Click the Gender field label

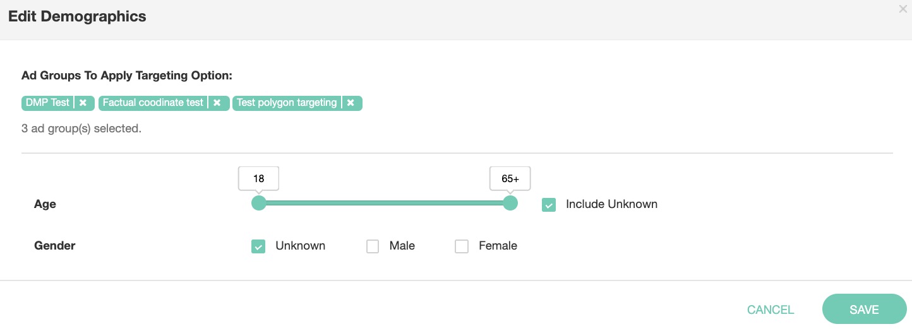55,246
